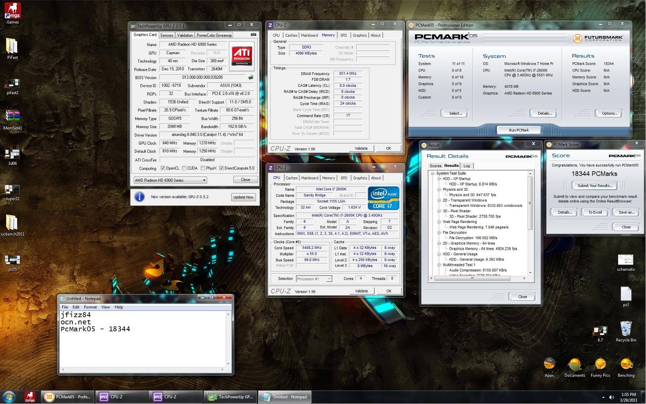
Task: Switch to the Sensors tab in GPU-Z
Action: tap(167, 35)
